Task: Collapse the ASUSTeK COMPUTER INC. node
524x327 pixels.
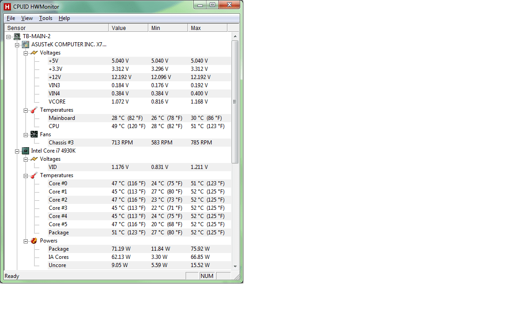Action: click(17, 45)
